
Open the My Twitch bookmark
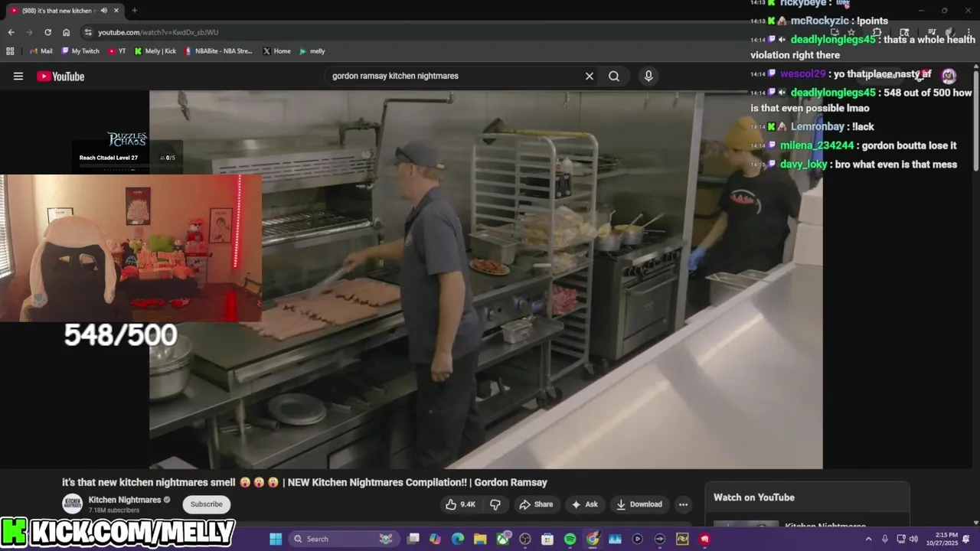pos(80,51)
